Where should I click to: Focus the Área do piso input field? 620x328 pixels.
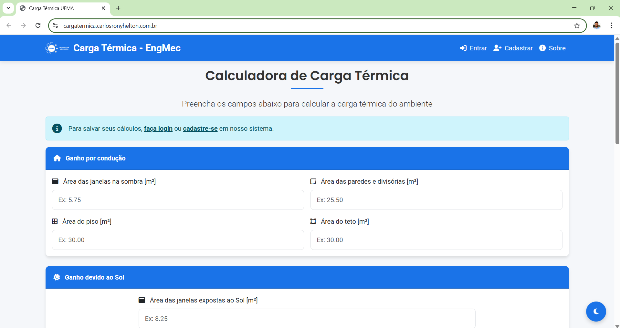coord(178,240)
